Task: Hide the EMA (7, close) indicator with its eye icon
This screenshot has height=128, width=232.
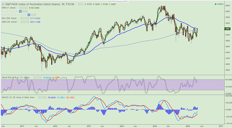Action: point(20,8)
